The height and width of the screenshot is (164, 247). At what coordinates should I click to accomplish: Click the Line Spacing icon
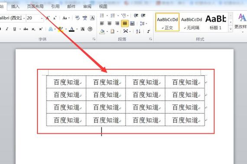pyautogui.click(x=143, y=24)
